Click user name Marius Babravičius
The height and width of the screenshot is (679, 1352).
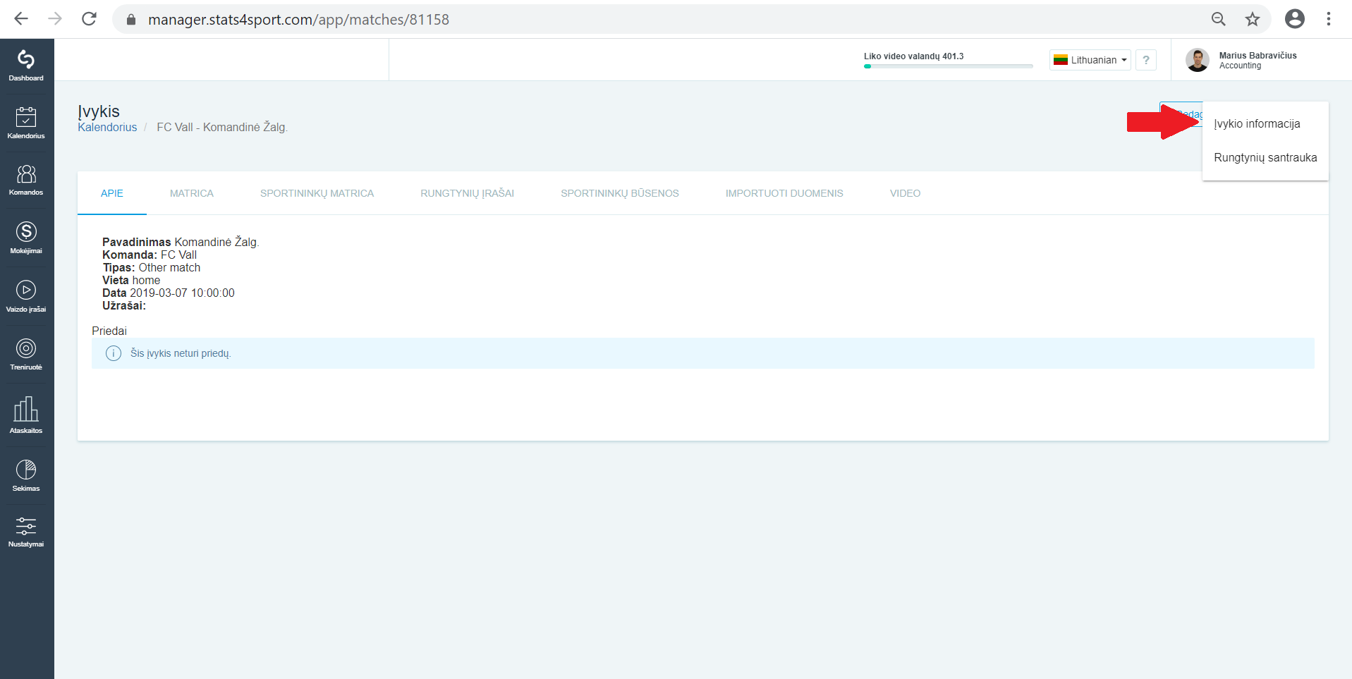(1257, 56)
